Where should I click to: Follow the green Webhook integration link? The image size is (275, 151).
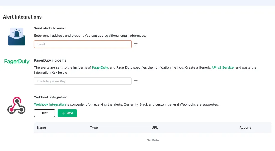pos(50,104)
